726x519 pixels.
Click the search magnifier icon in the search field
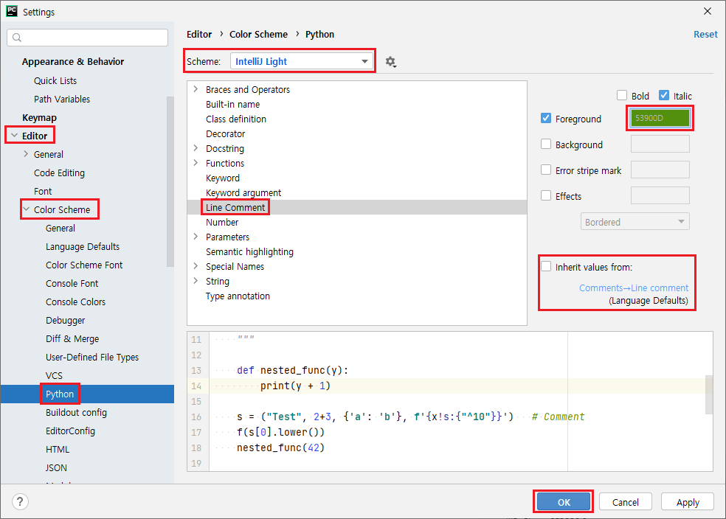17,38
